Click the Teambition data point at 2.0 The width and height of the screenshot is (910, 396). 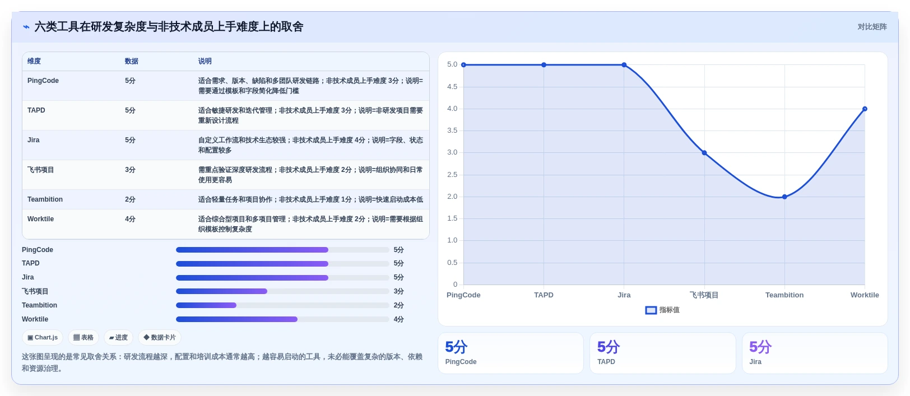pos(784,197)
